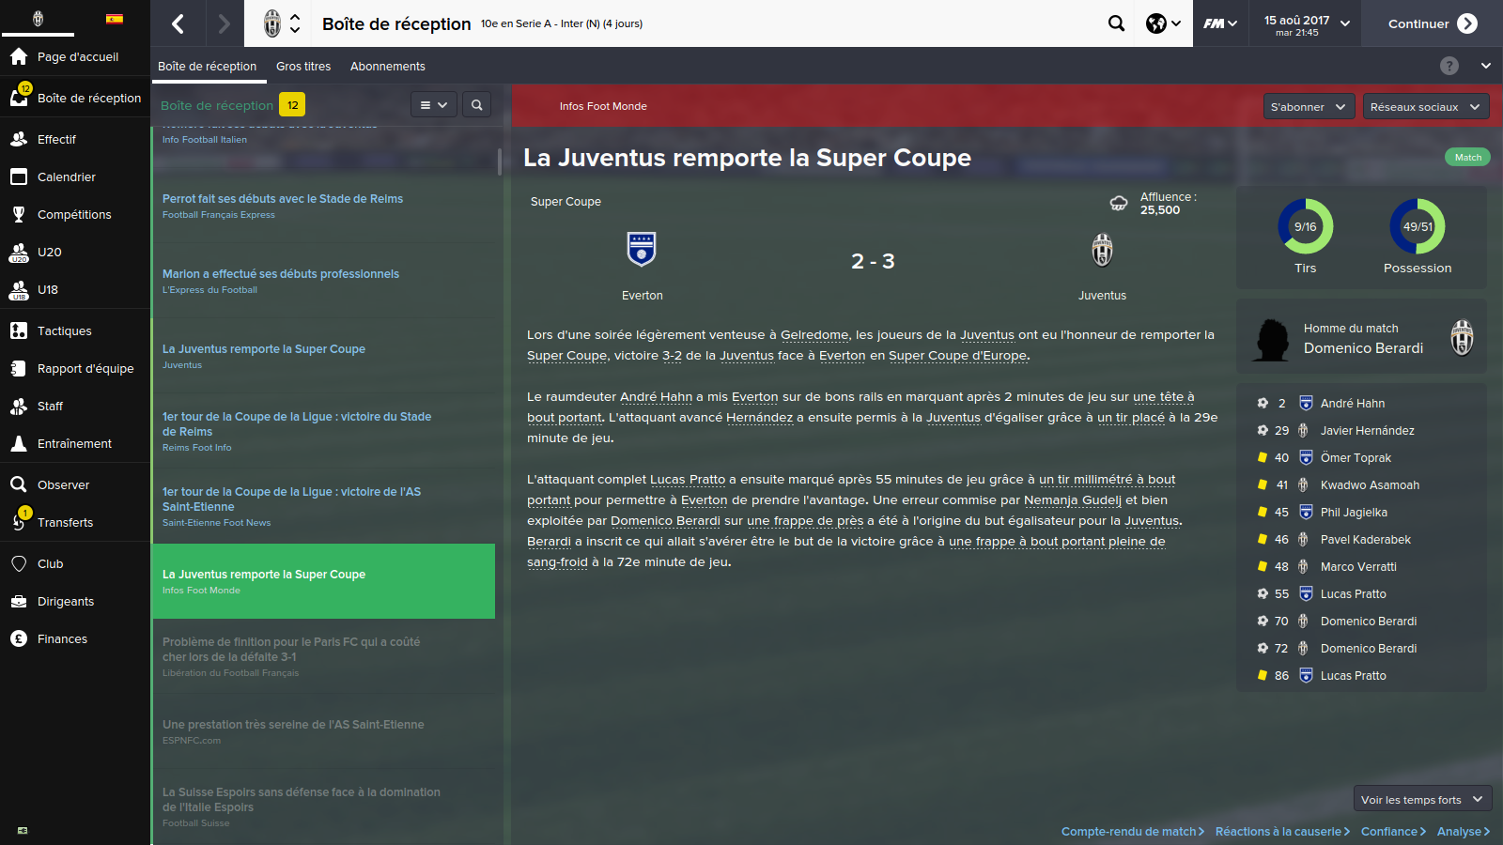Viewport: 1503px width, 845px height.
Task: Click the inbox search icon button
Action: [476, 105]
